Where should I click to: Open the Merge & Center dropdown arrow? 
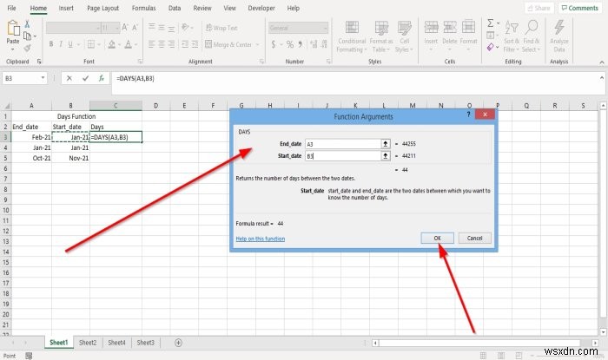[x=257, y=44]
